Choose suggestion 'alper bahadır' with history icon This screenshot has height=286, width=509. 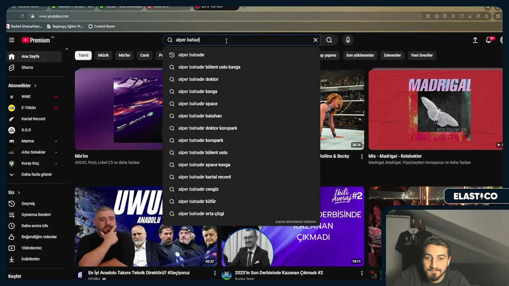(x=241, y=55)
